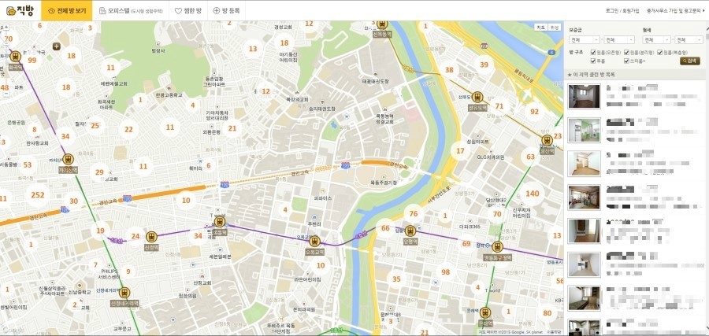Viewport: 709px width, 336px height.
Task: Open the 월세 minimum dropdown
Action: point(656,40)
